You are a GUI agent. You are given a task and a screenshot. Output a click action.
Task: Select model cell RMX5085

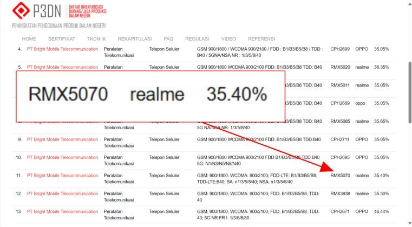341,122
